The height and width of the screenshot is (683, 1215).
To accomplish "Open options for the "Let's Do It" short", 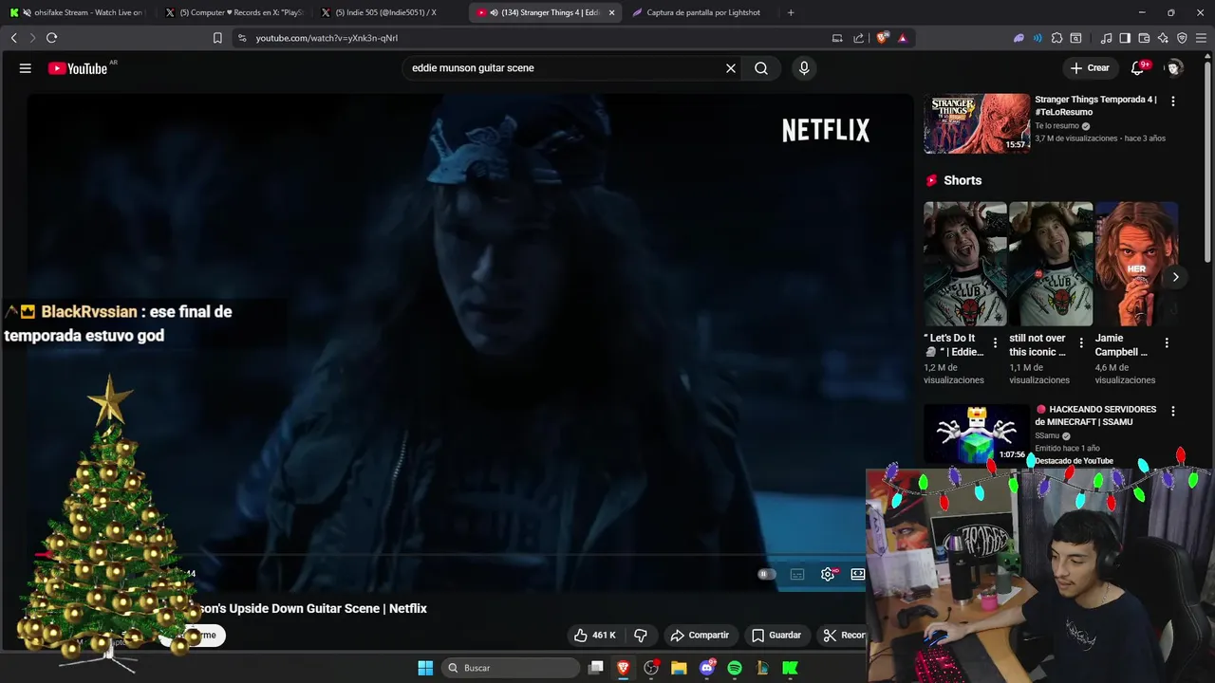I will point(995,343).
